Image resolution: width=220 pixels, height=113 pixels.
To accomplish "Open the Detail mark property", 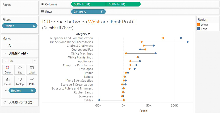I will (x=8, y=81).
